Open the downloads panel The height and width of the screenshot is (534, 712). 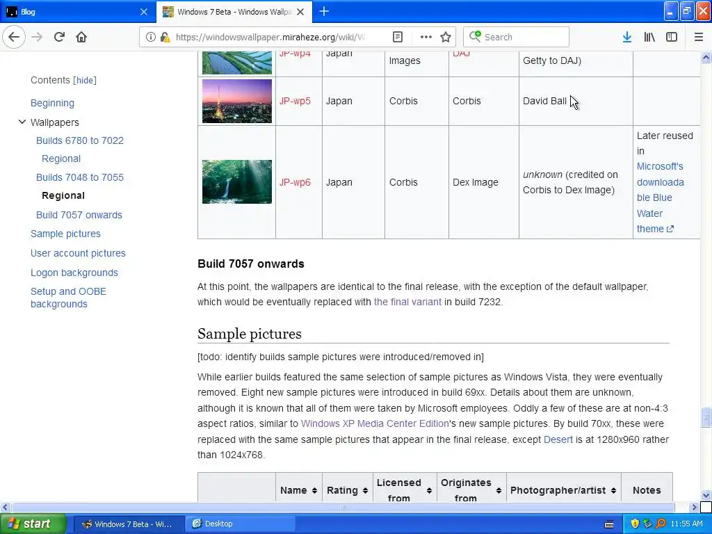pyautogui.click(x=627, y=38)
